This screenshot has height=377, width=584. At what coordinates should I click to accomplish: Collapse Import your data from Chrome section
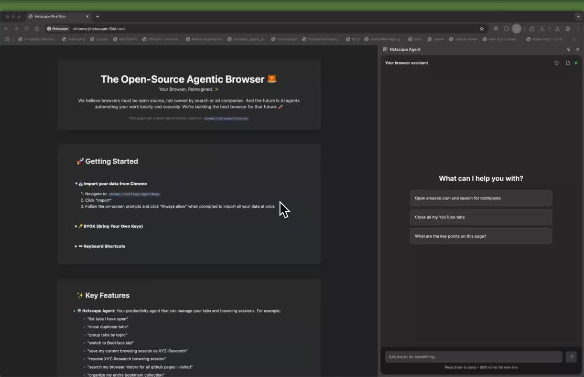pos(111,183)
